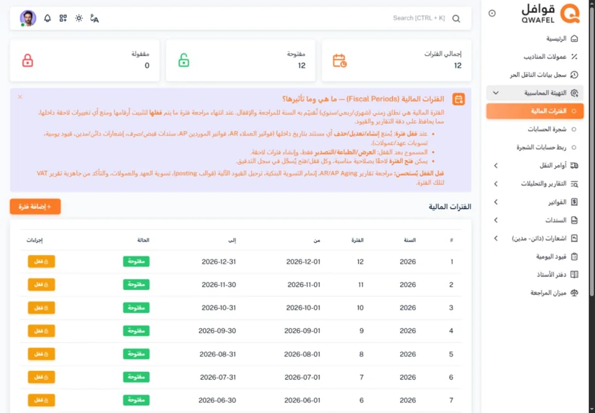The width and height of the screenshot is (595, 413).
Task: Click date cell 2026-09-30
Action: (x=217, y=331)
